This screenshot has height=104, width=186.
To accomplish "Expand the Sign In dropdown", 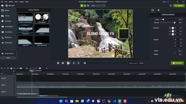I will [168, 2].
